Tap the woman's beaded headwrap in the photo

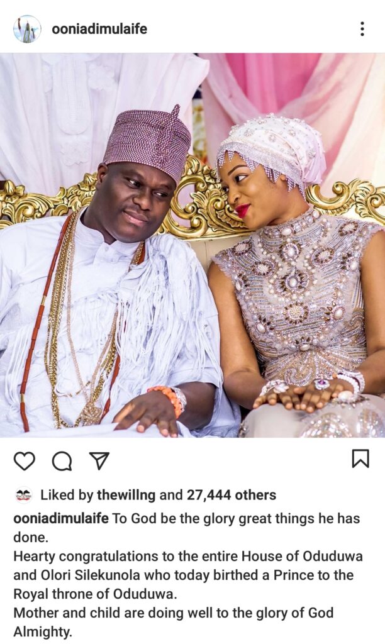pos(271,148)
